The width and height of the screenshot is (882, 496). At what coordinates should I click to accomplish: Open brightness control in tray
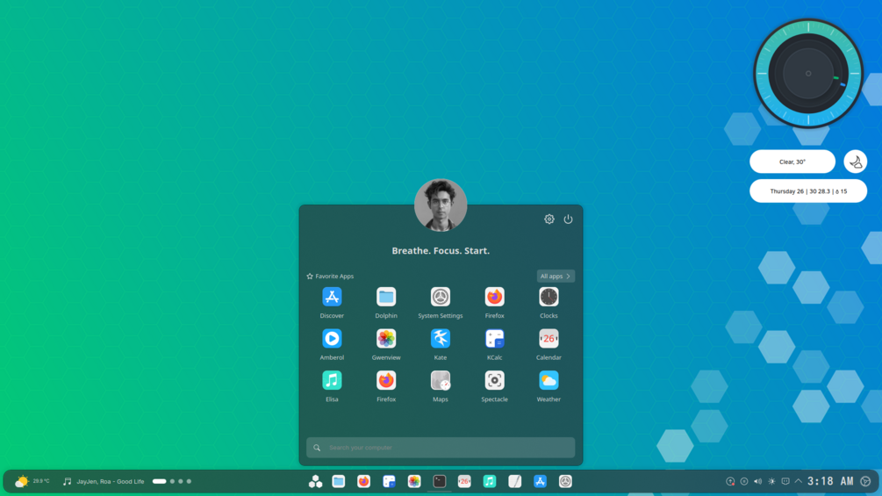(771, 481)
